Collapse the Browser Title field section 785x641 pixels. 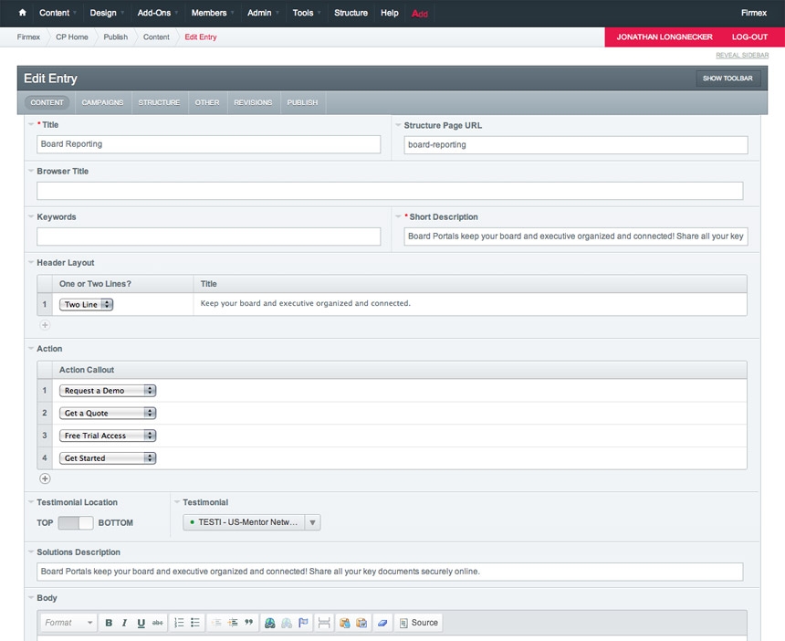[31, 171]
